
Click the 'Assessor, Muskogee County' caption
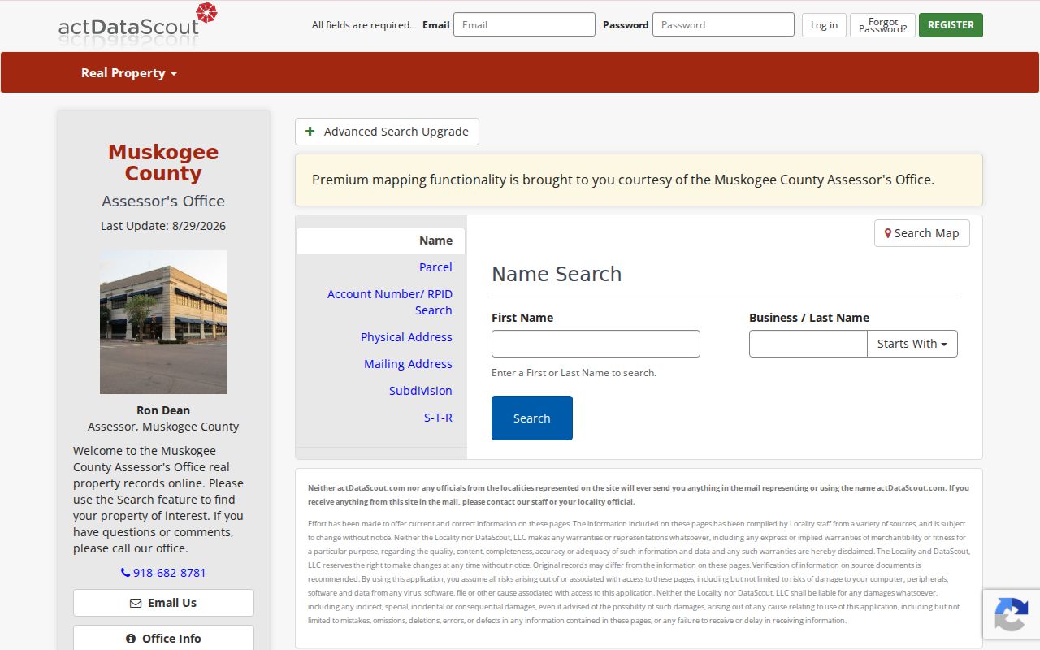click(163, 427)
